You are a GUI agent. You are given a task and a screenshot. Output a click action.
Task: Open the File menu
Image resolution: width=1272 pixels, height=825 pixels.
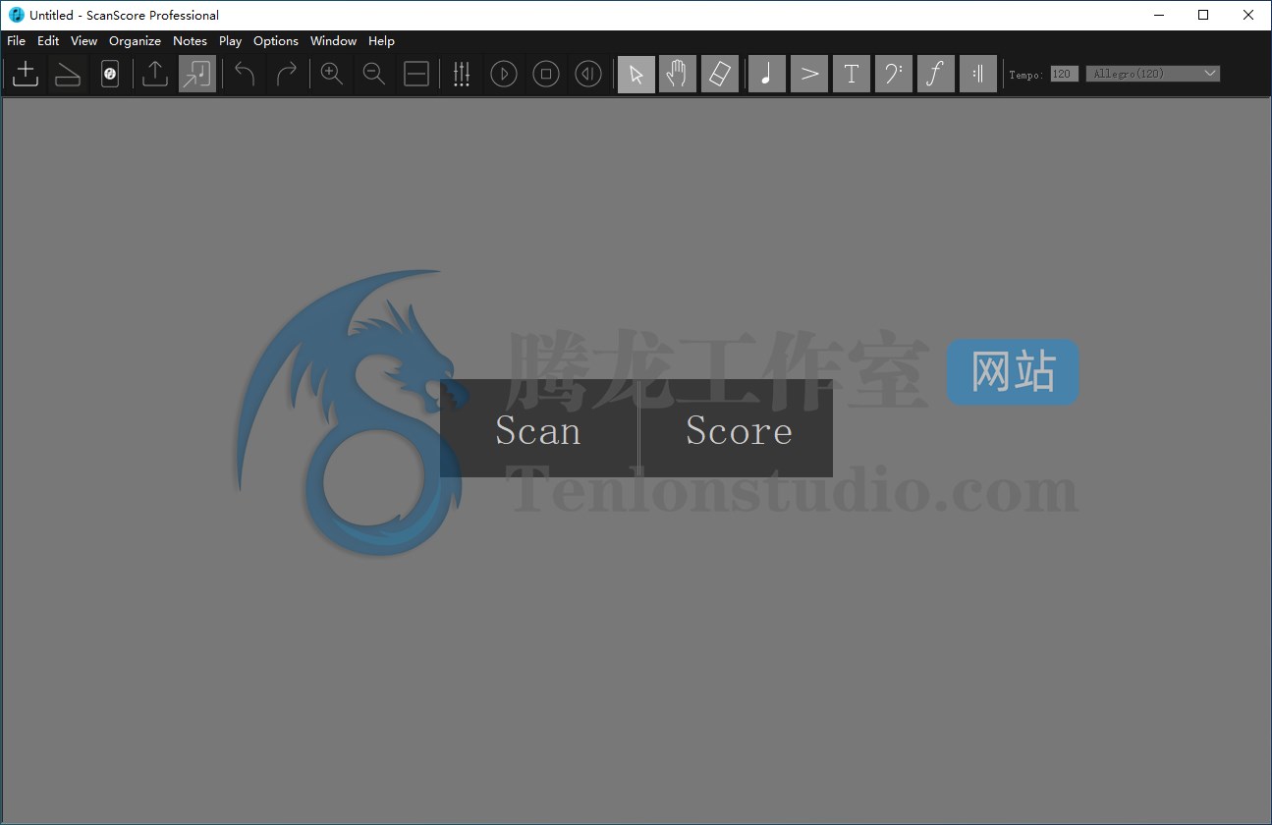(x=17, y=41)
